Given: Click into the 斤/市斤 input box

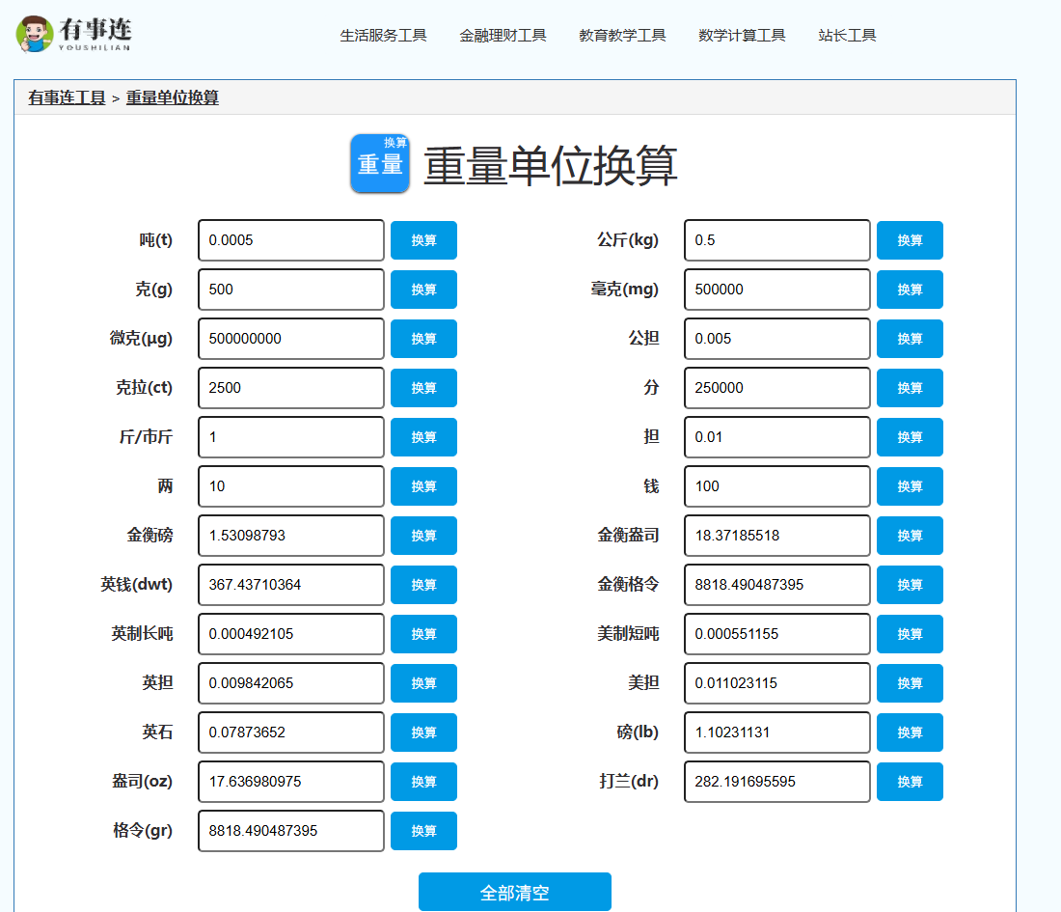Looking at the screenshot, I should (x=291, y=437).
